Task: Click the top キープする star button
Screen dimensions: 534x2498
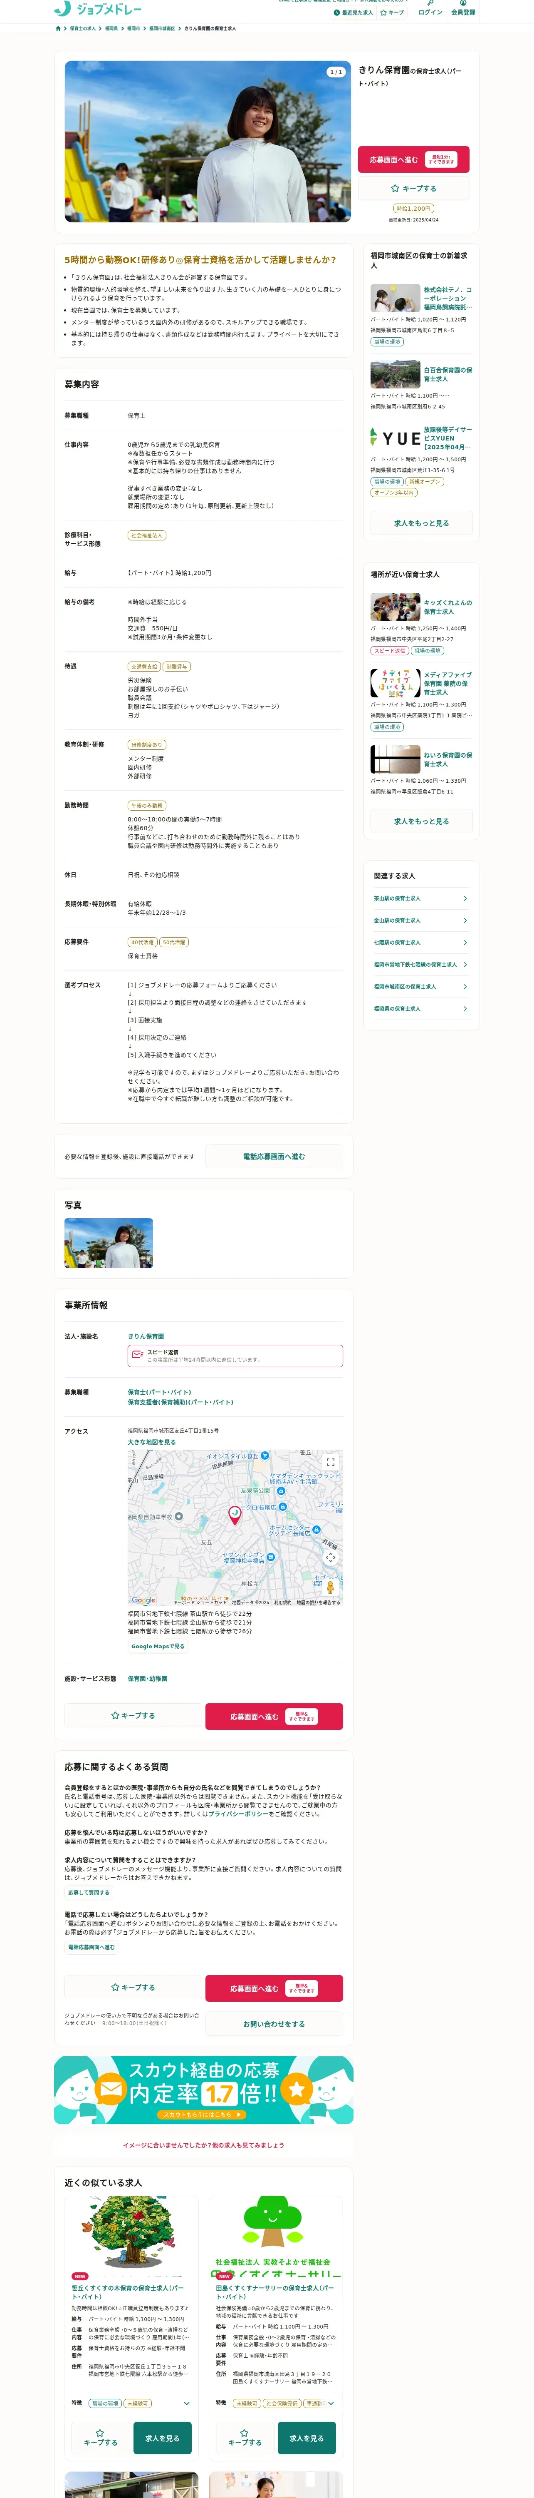Action: coord(414,188)
